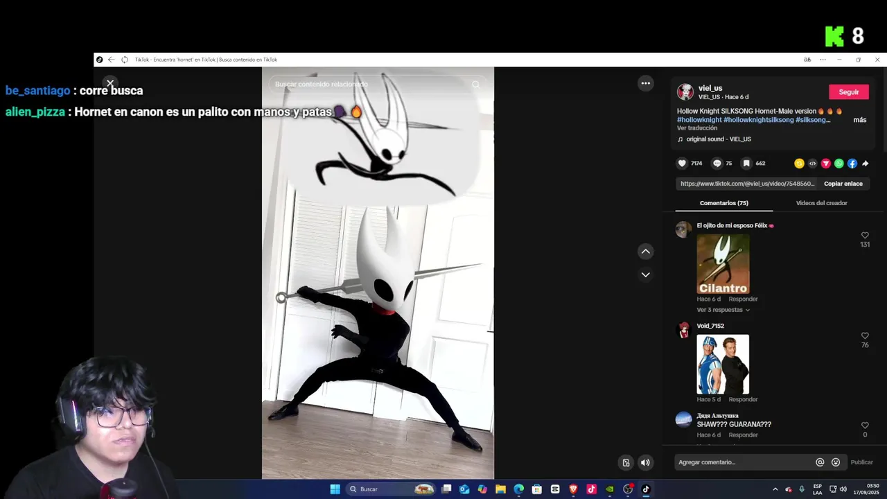Click the embed code icon

coord(812,164)
